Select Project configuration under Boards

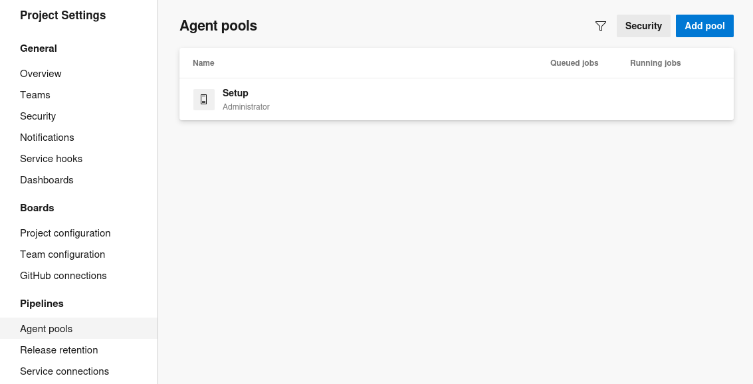(65, 233)
